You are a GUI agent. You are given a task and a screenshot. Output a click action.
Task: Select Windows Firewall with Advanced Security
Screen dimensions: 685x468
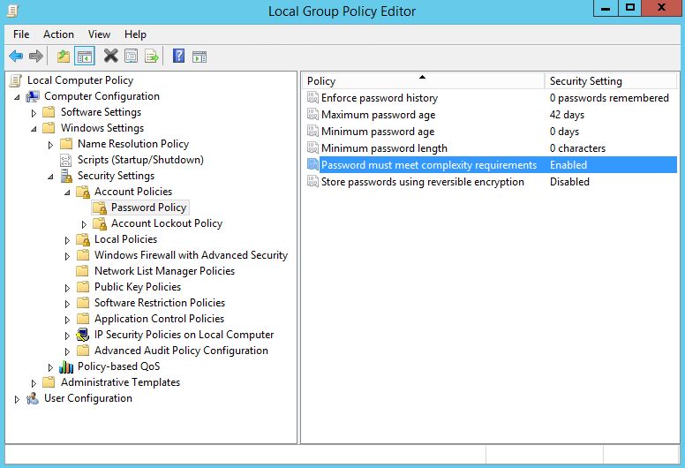coord(191,255)
